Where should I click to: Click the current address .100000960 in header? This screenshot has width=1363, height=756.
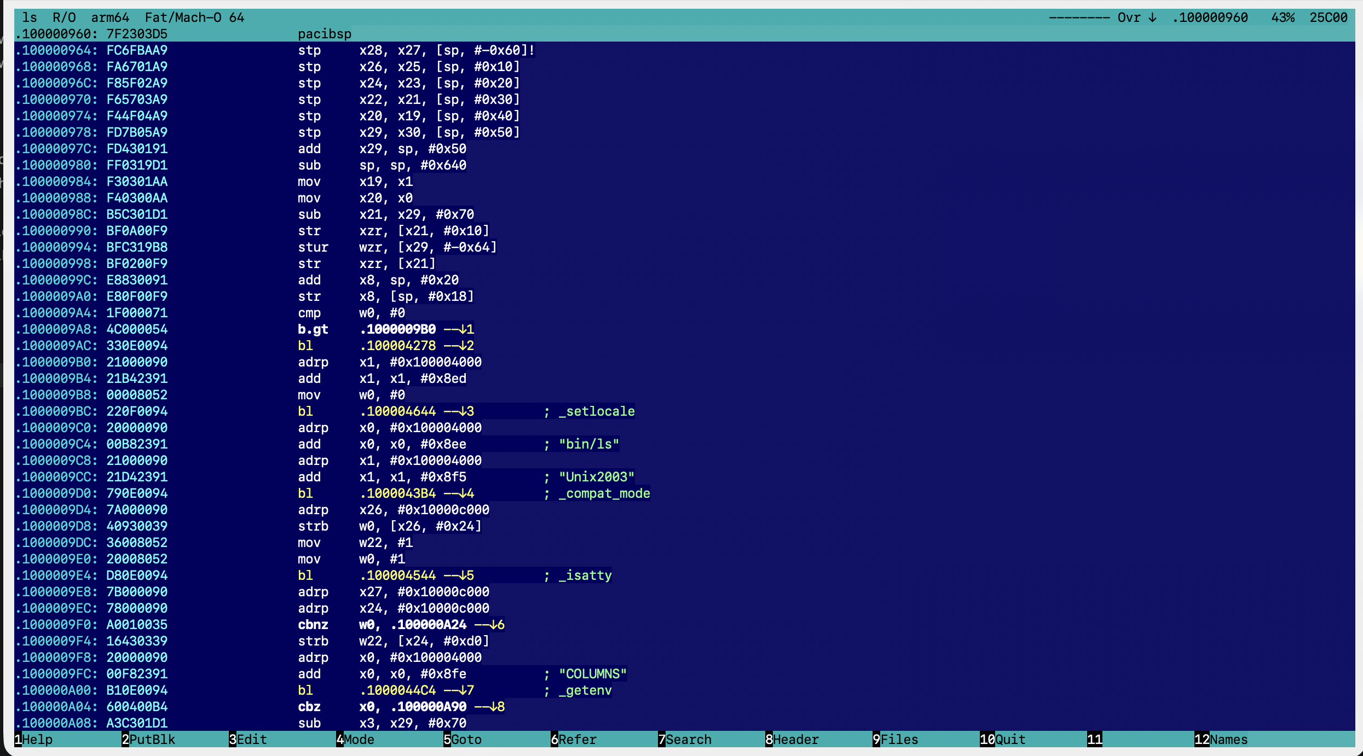pos(1210,18)
